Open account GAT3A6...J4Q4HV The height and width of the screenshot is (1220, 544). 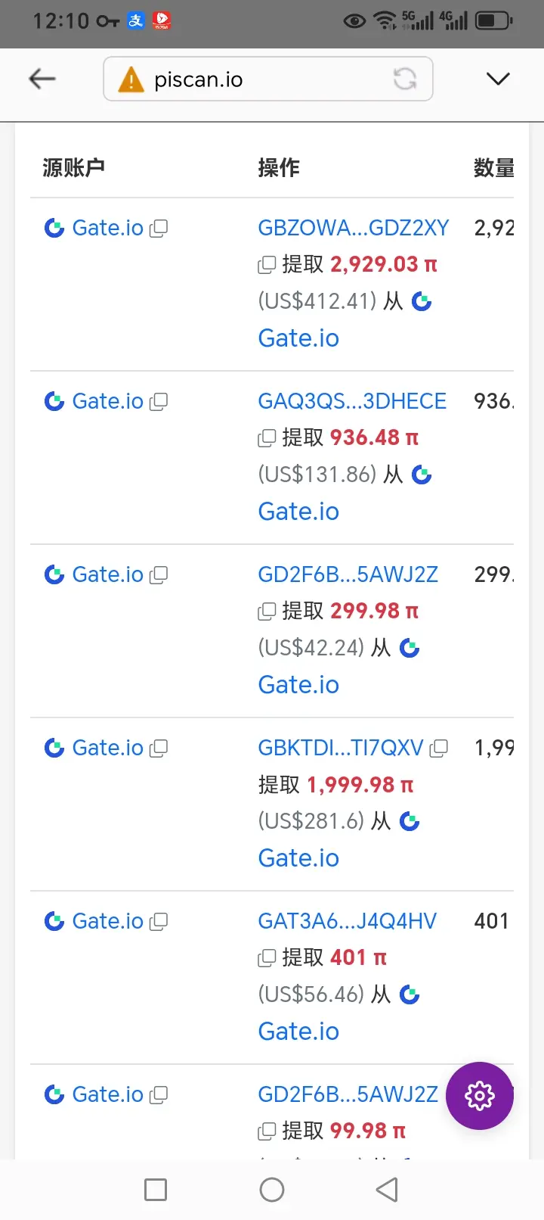(348, 921)
